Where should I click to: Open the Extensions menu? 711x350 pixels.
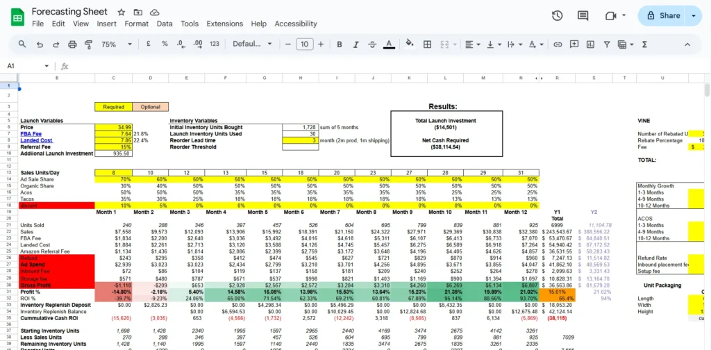(x=224, y=24)
